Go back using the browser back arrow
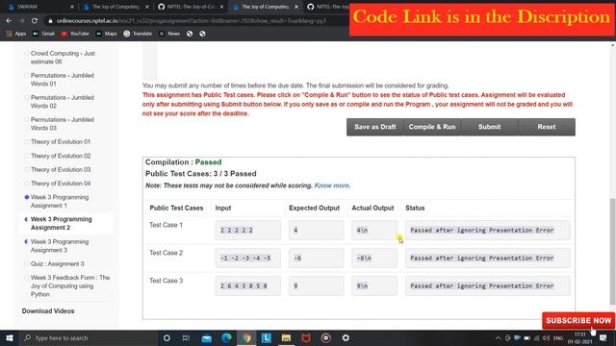This screenshot has width=616, height=346. tap(9, 20)
